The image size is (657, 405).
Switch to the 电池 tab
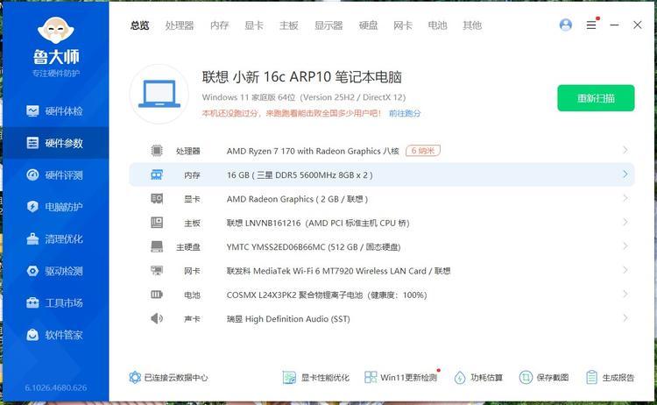[437, 25]
